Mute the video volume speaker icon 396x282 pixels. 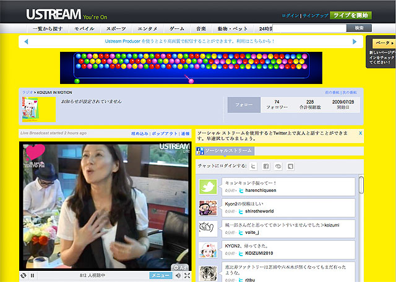pyautogui.click(x=178, y=275)
